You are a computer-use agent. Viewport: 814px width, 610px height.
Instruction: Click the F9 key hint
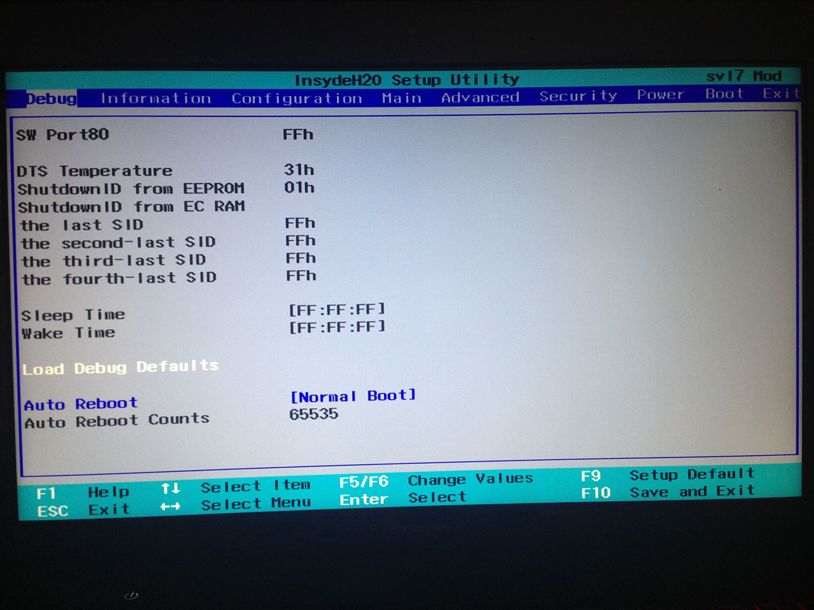(591, 476)
